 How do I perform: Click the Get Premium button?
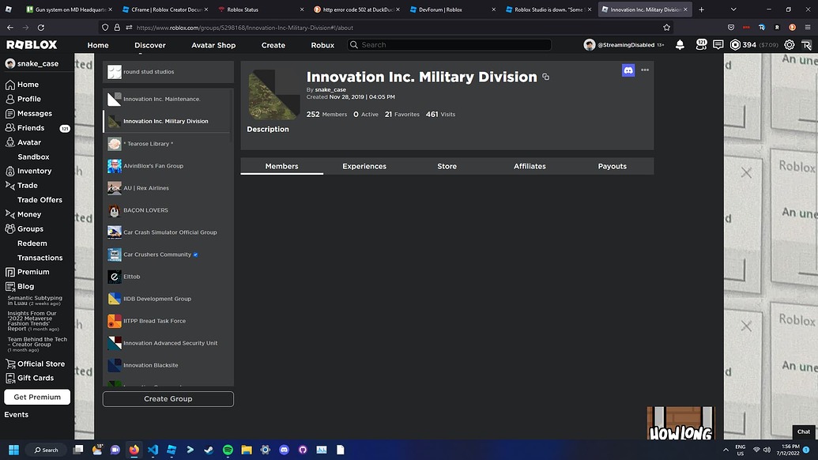coord(36,396)
